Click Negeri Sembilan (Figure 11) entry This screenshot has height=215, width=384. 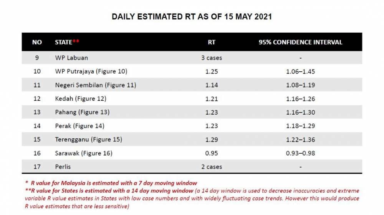pos(96,85)
